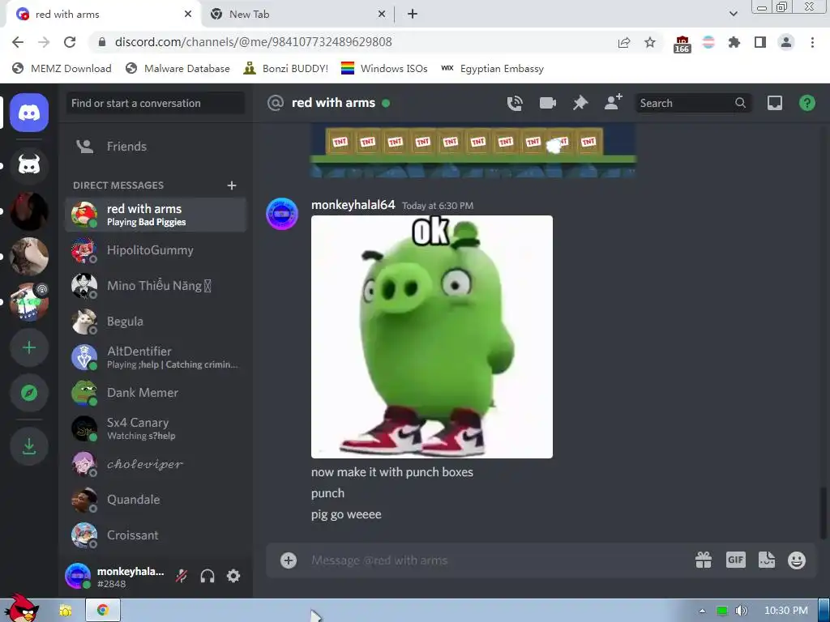Click the address bar URL

coord(253,42)
